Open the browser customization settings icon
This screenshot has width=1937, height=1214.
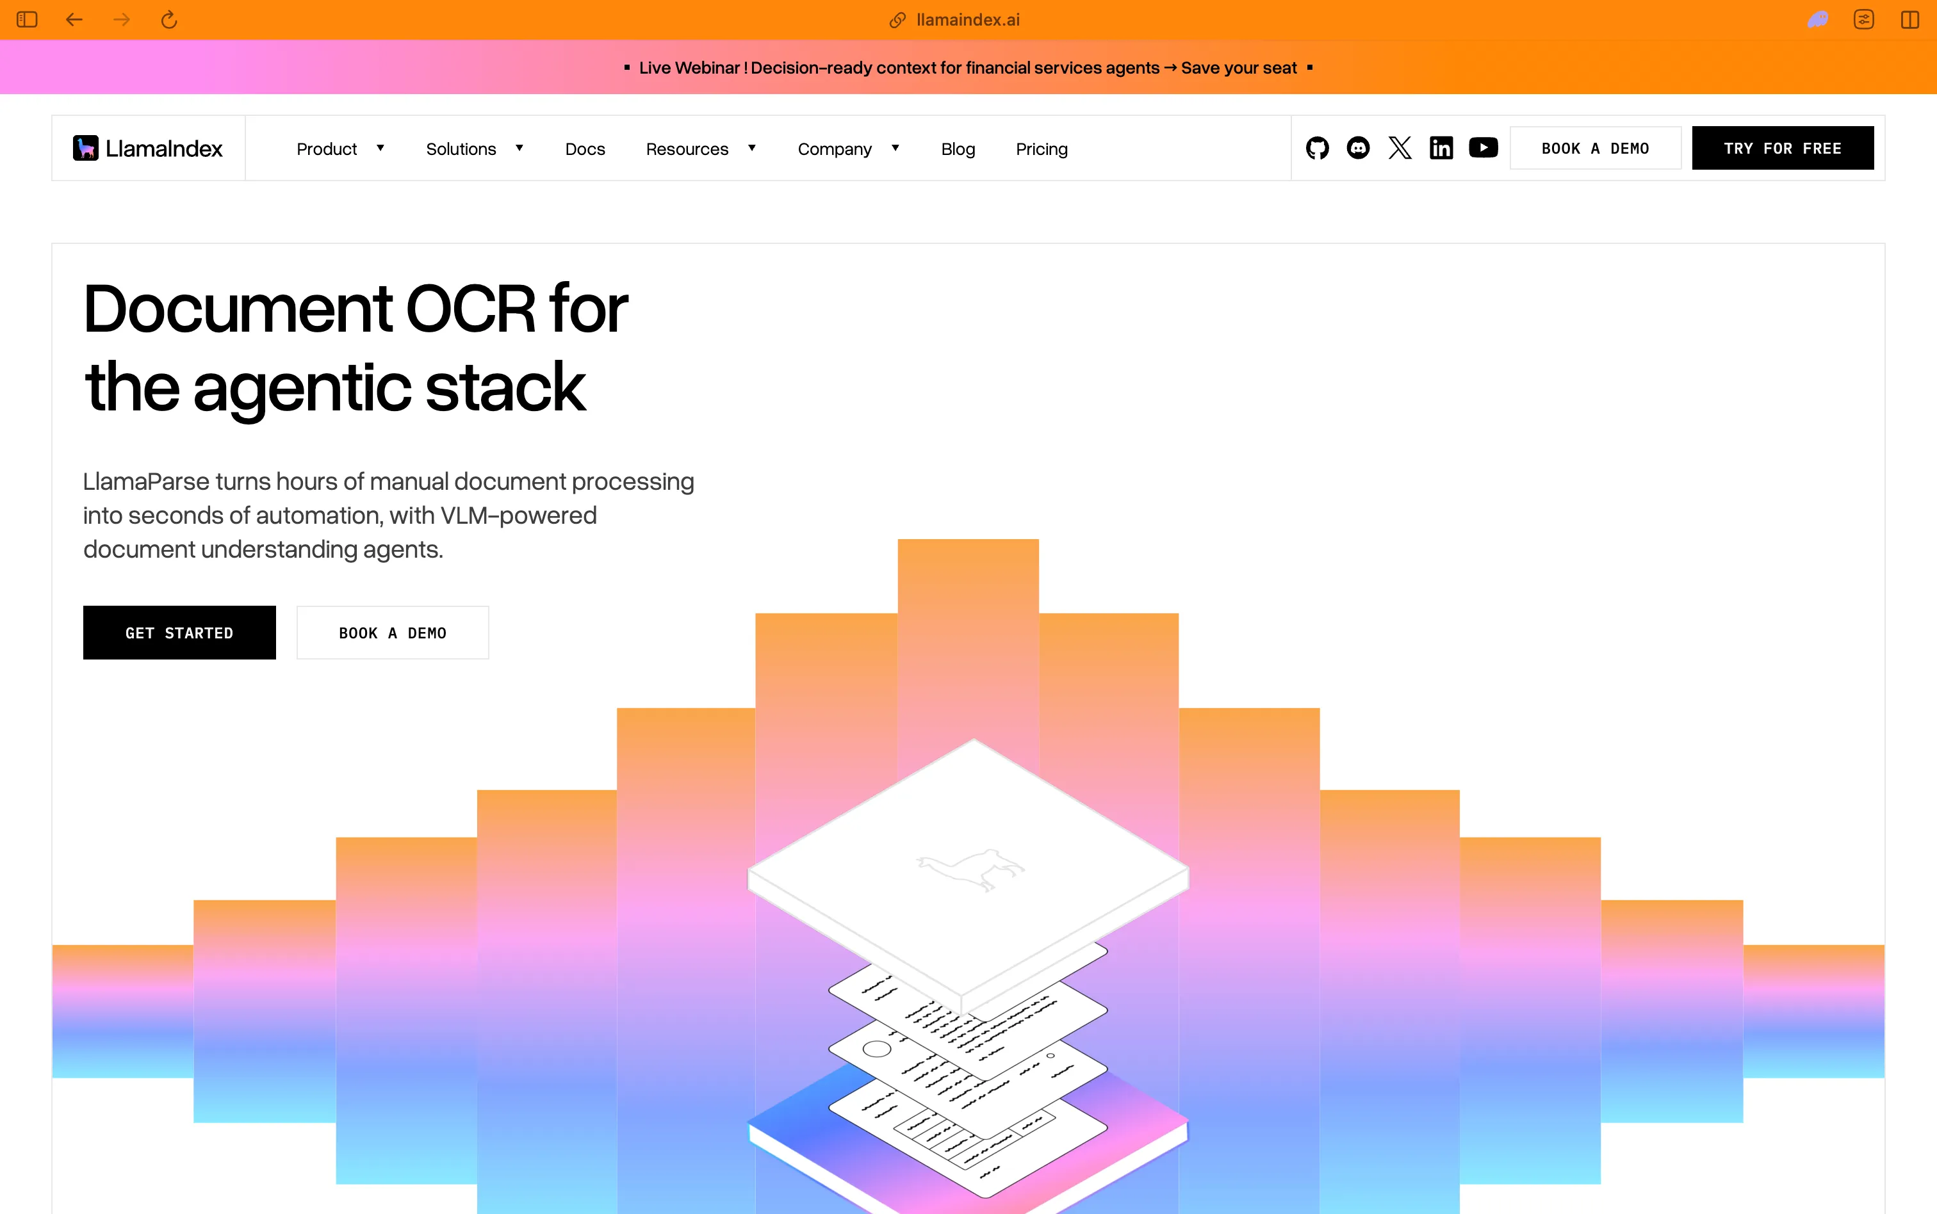click(1864, 19)
